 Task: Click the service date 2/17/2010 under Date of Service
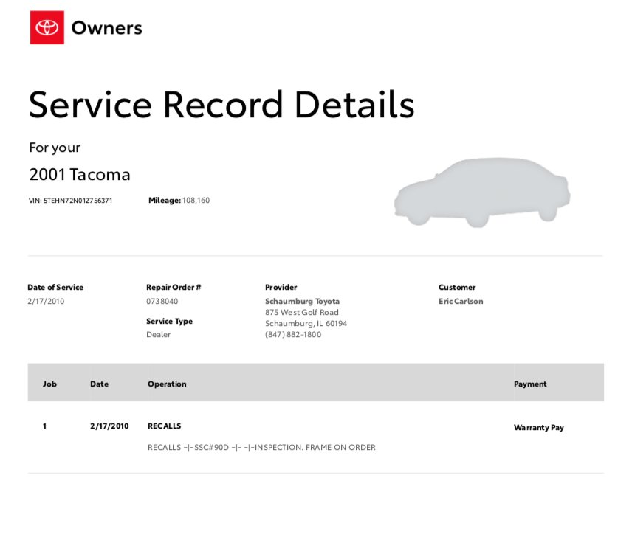click(46, 301)
